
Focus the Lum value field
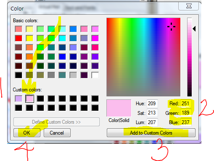(152, 122)
